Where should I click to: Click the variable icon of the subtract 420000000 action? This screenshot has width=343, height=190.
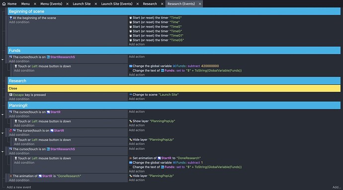pyautogui.click(x=131, y=66)
